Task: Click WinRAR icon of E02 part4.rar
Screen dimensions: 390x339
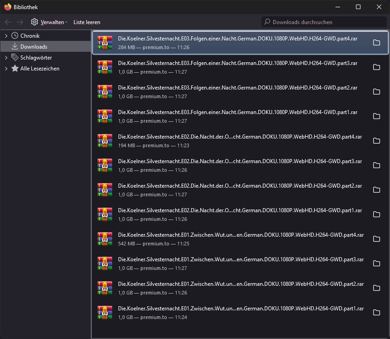Action: (x=105, y=141)
